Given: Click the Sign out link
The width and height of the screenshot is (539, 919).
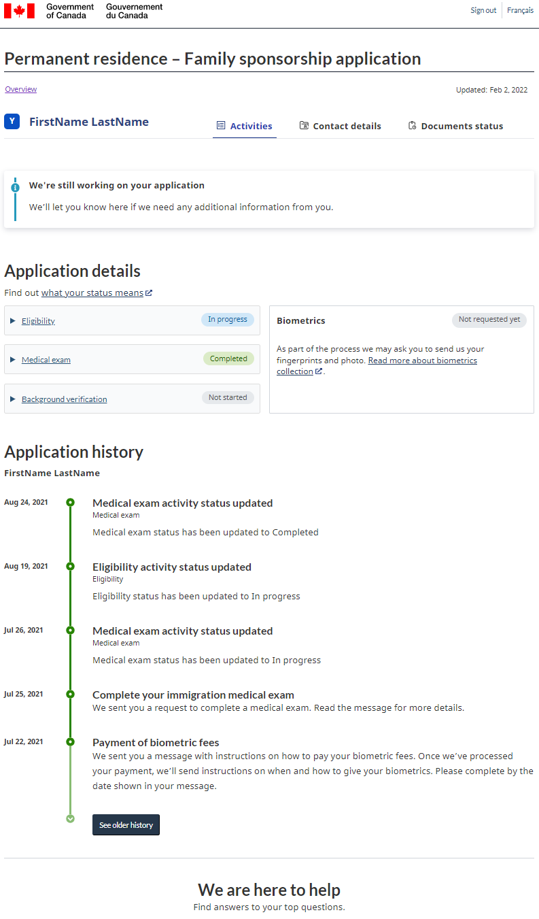Looking at the screenshot, I should (x=483, y=10).
